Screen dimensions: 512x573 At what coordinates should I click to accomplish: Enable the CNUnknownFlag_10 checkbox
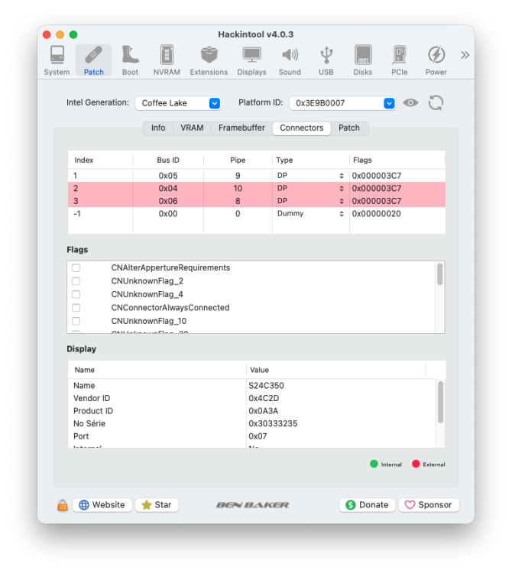[x=76, y=321]
